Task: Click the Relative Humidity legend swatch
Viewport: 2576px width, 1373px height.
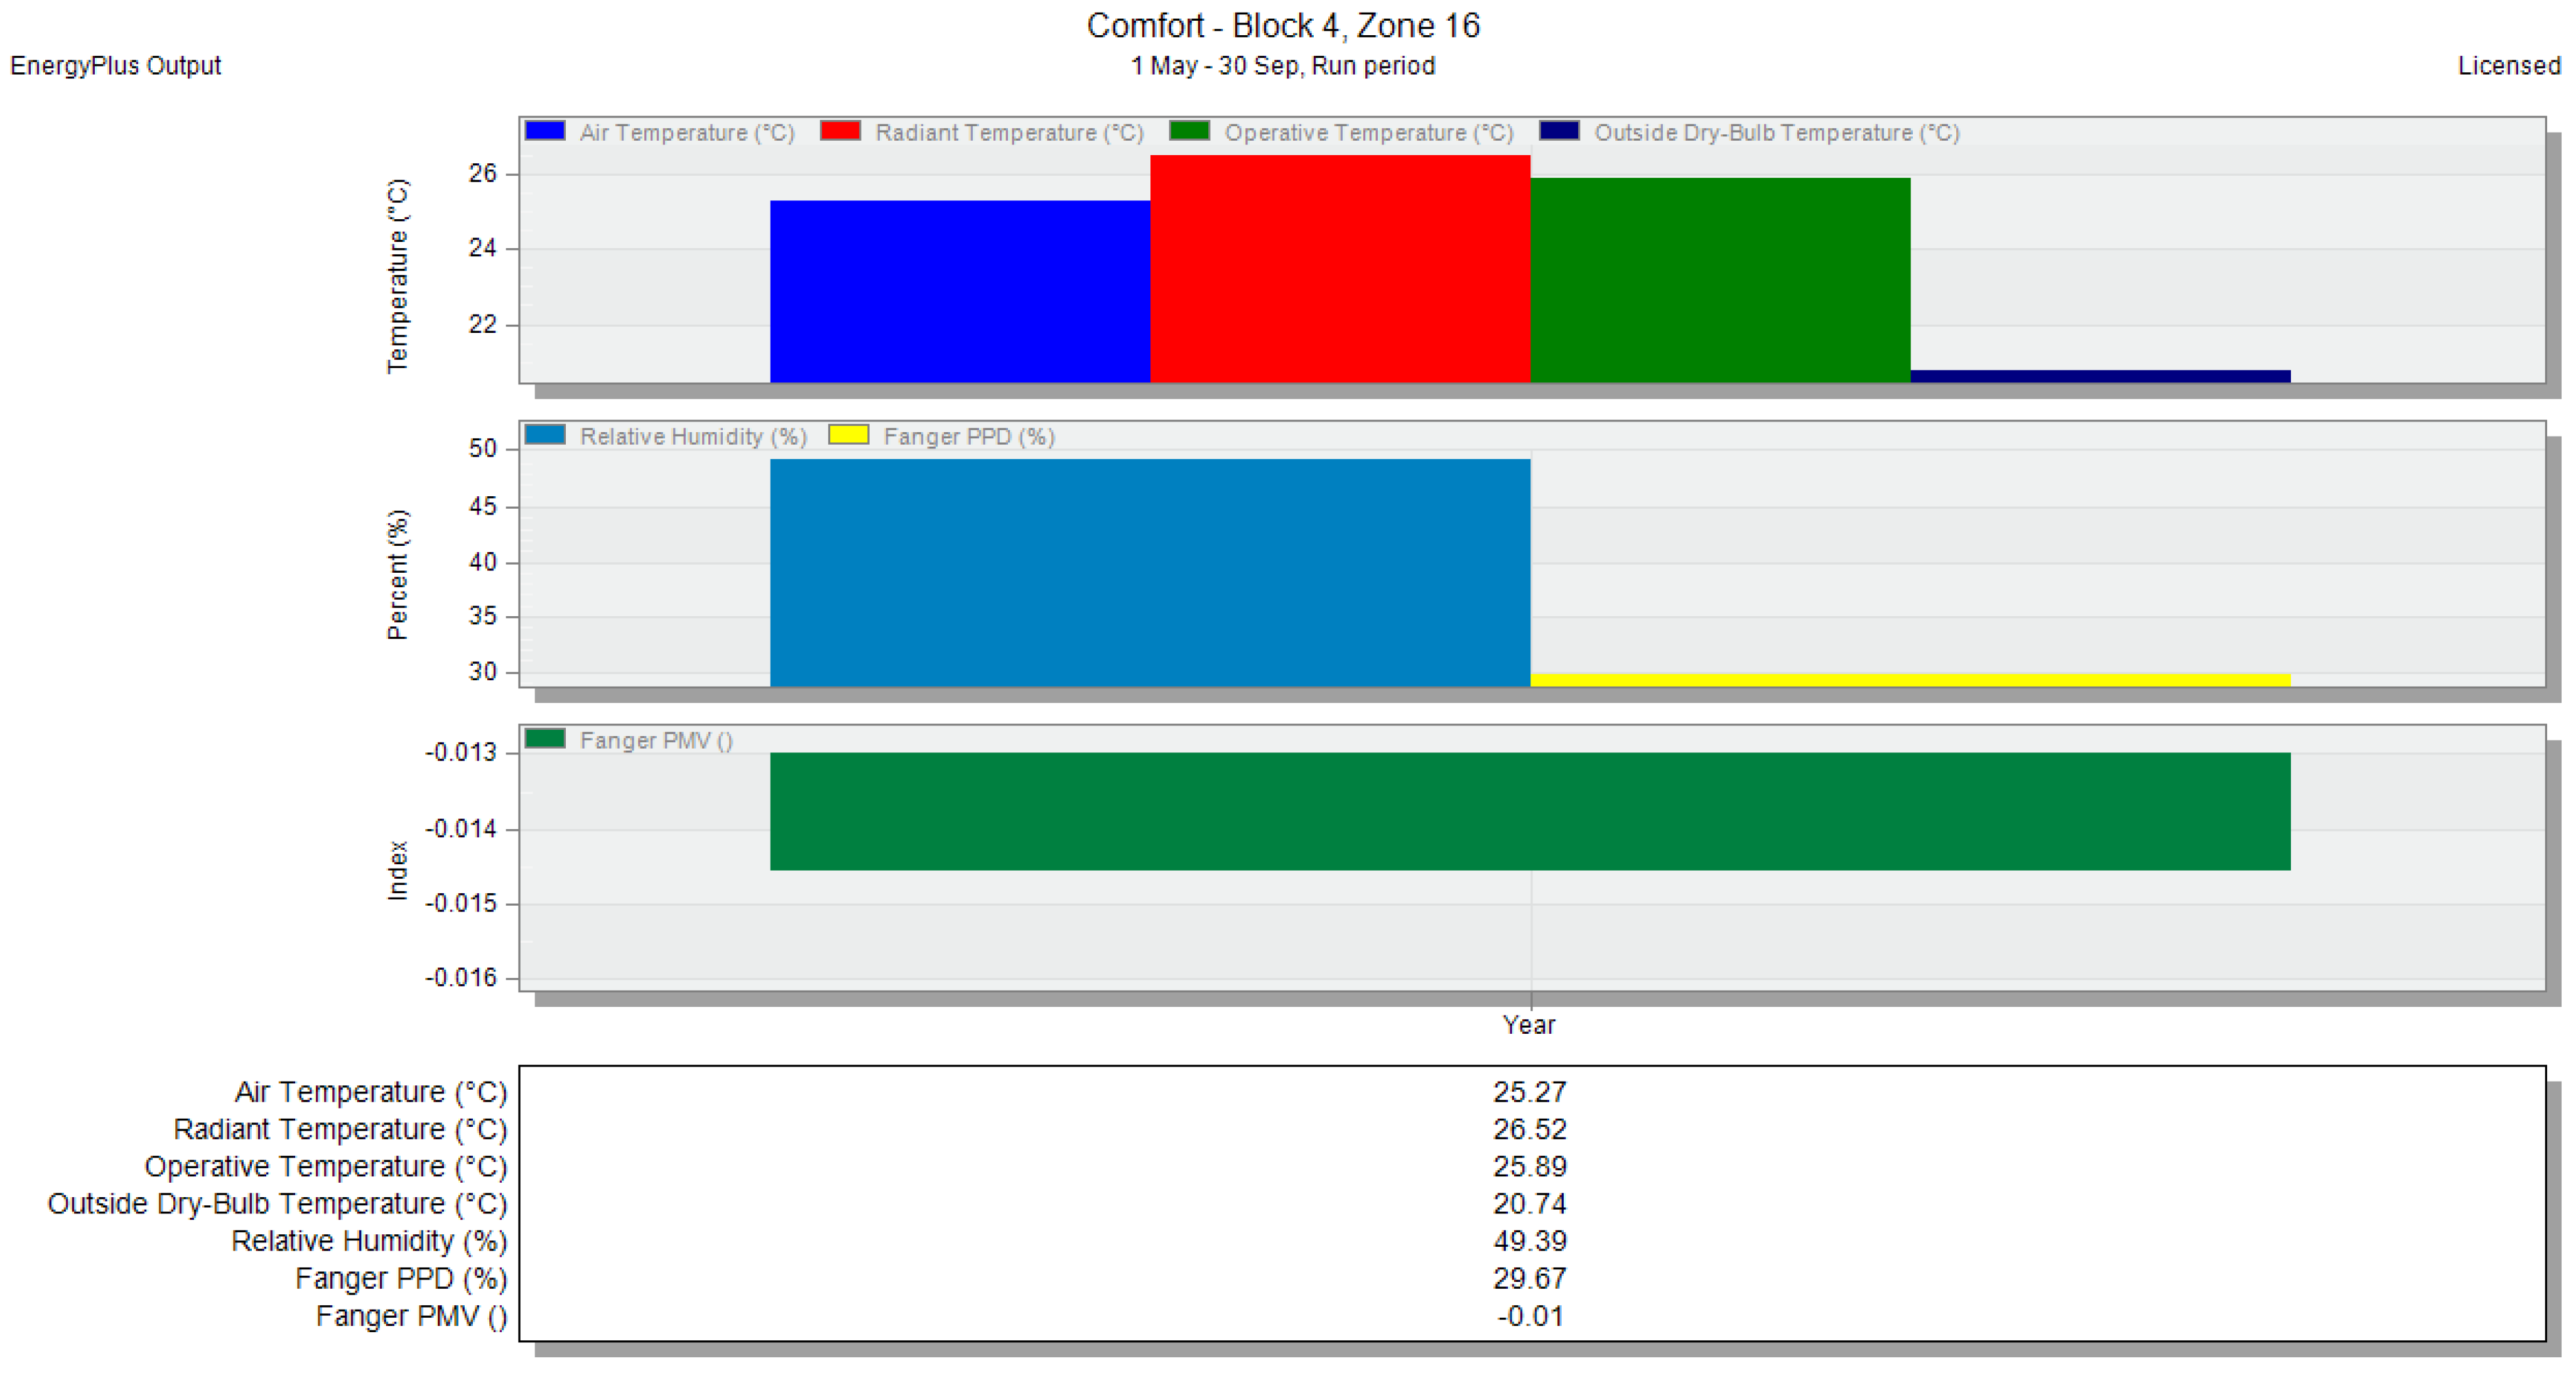Action: point(545,435)
